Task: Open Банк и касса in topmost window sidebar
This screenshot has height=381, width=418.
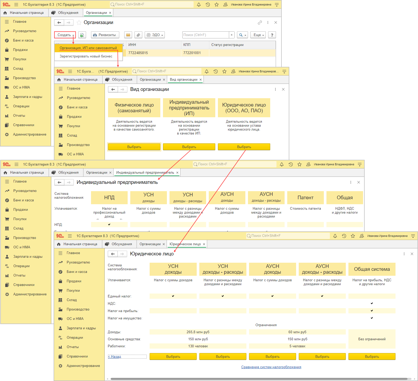Action: click(23, 40)
